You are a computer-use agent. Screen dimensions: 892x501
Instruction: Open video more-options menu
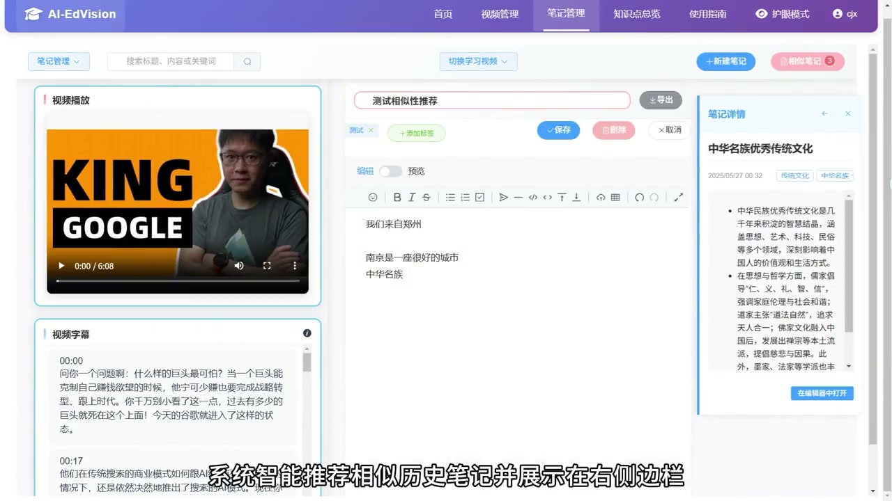295,266
